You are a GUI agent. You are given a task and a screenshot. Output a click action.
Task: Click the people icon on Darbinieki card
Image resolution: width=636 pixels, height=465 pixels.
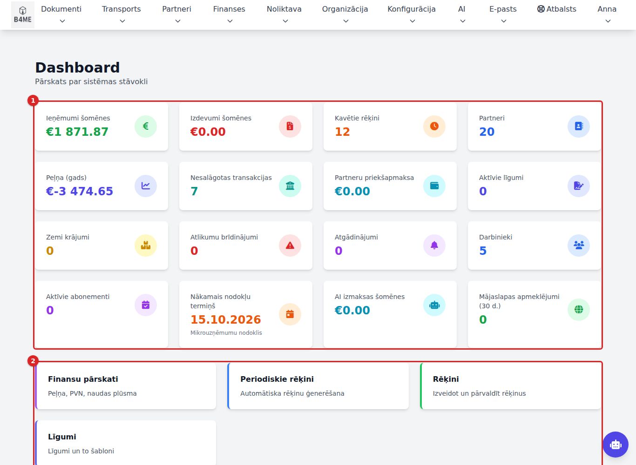coord(579,246)
